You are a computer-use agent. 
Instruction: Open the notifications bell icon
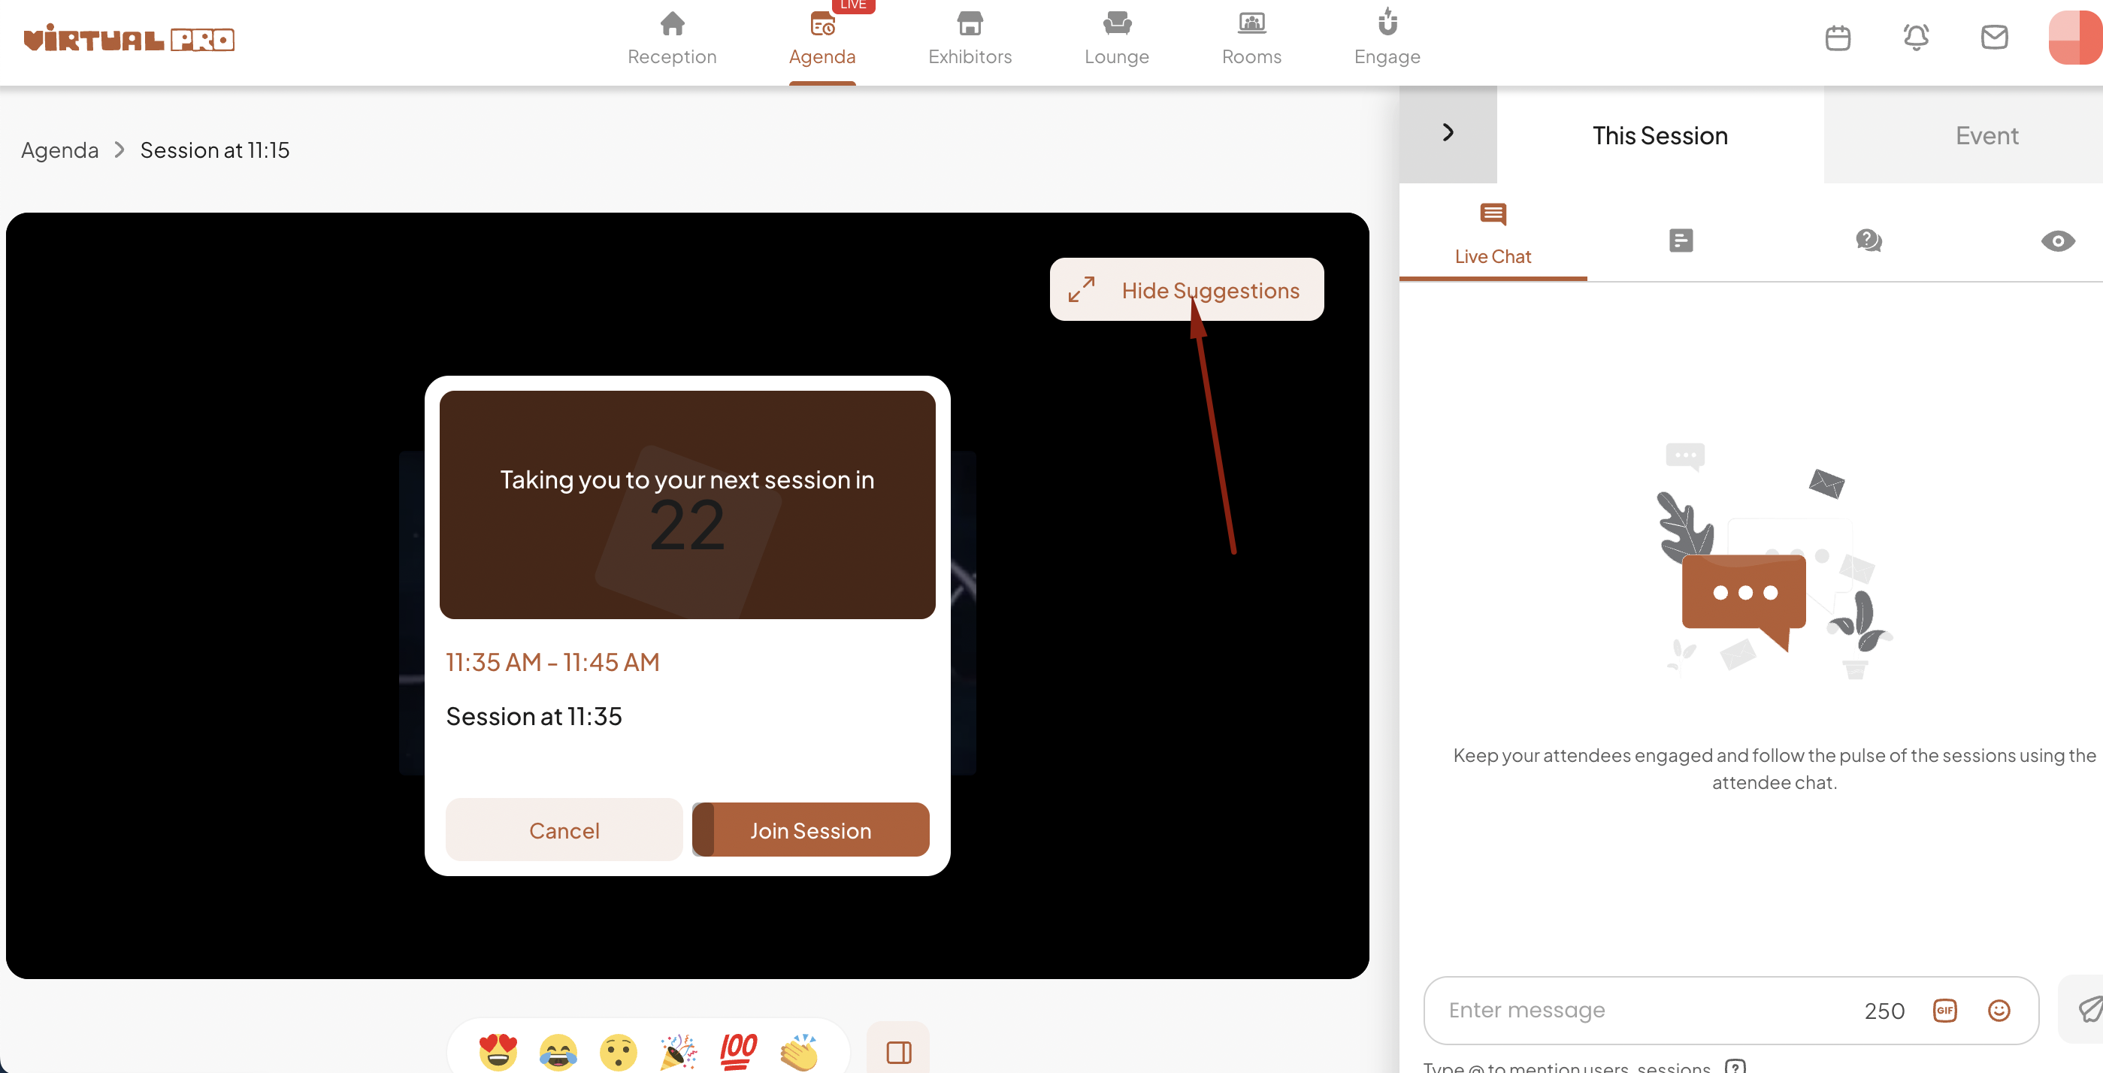1916,38
